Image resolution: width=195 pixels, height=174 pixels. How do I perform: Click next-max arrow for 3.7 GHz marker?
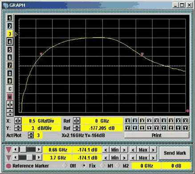click(x=153, y=158)
